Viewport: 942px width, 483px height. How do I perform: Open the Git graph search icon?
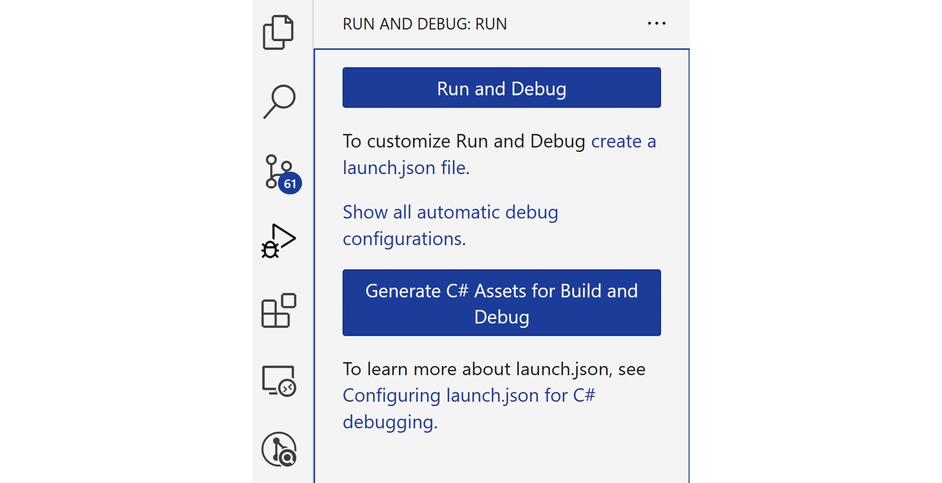pyautogui.click(x=279, y=449)
